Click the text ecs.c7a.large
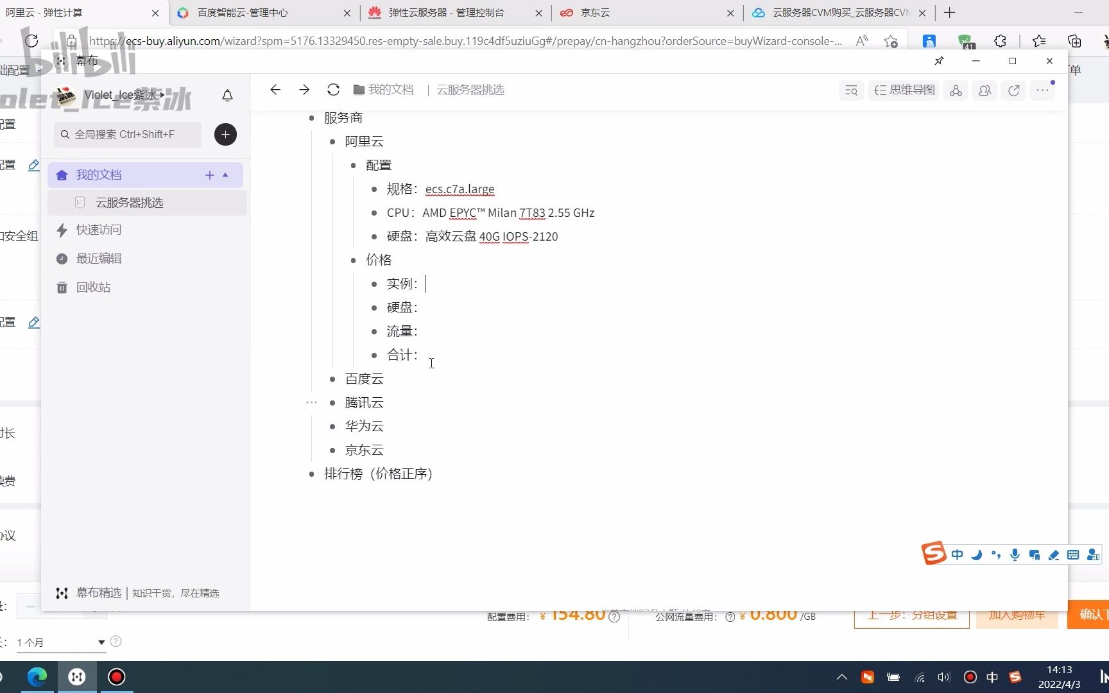 460,189
